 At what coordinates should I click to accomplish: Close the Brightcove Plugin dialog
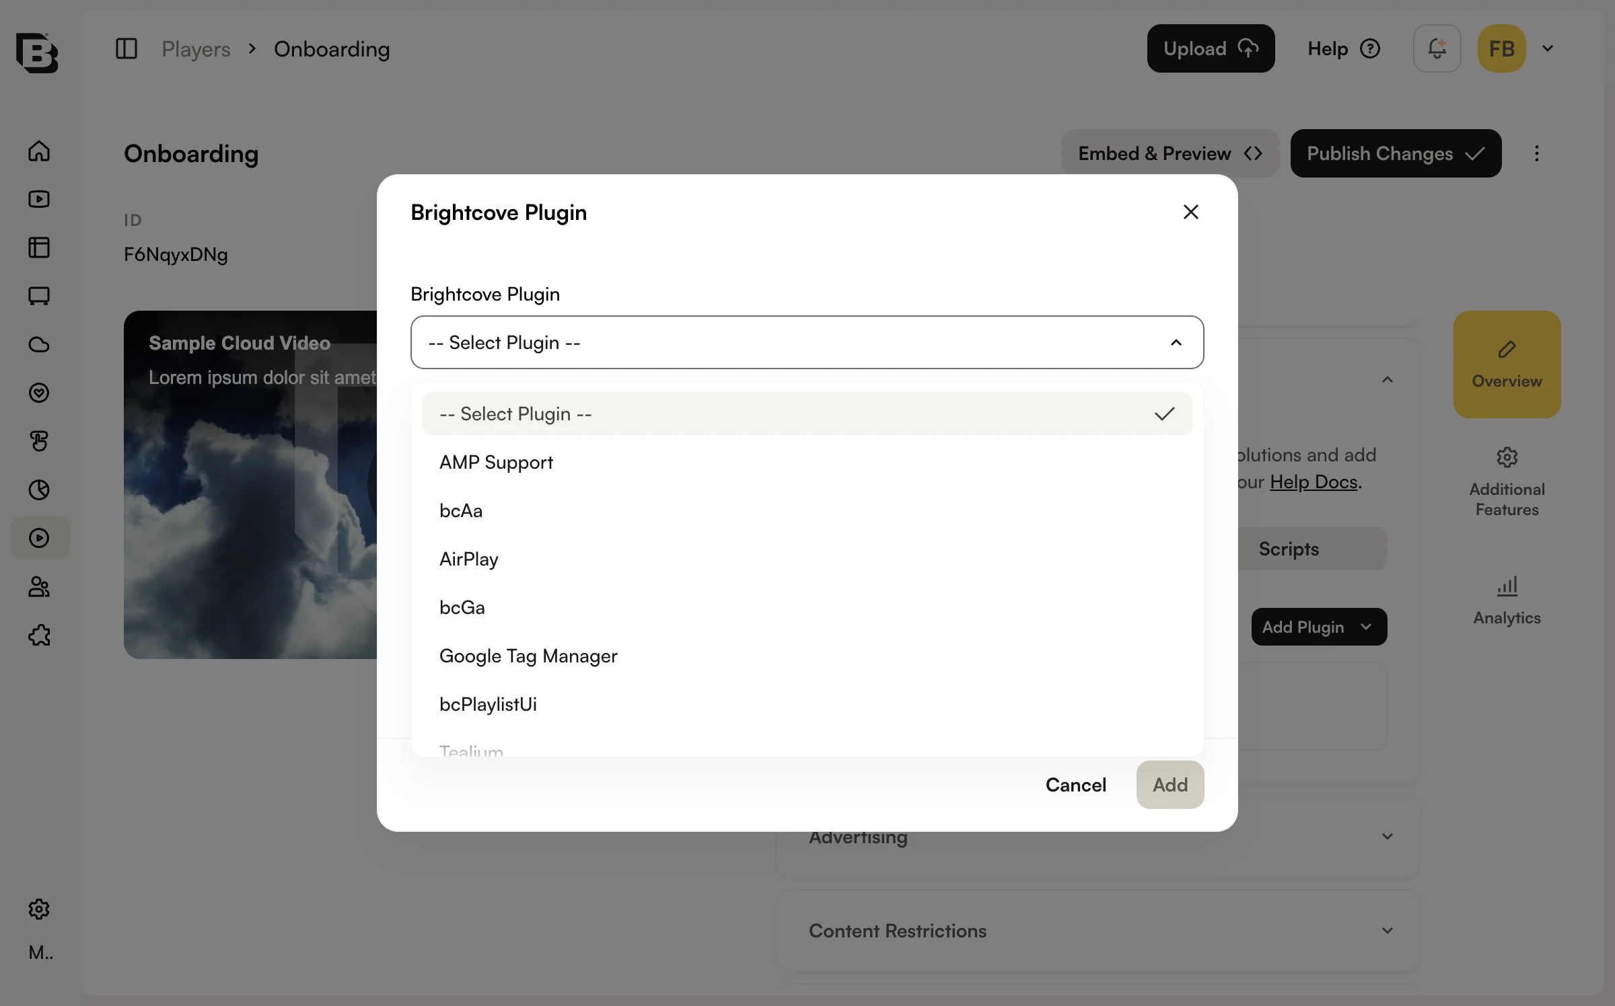tap(1190, 212)
